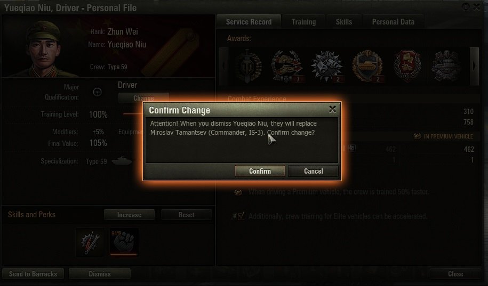Viewport: 488px width, 286px height.
Task: Click the Repairs skill icon
Action: point(90,242)
